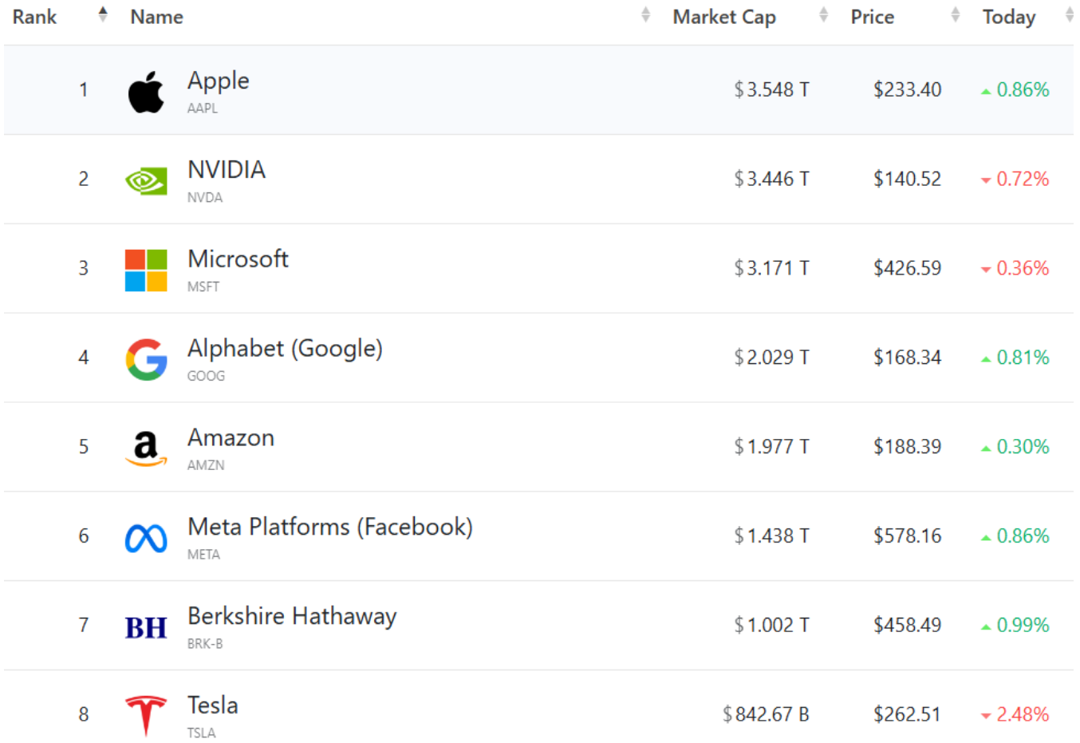
Task: Click the Price column sort arrows
Action: pyautogui.click(x=955, y=14)
